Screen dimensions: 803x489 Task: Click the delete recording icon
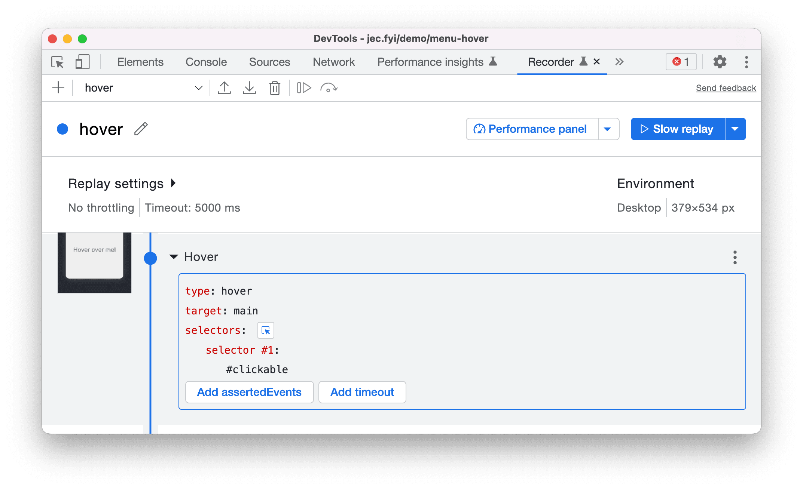[274, 87]
